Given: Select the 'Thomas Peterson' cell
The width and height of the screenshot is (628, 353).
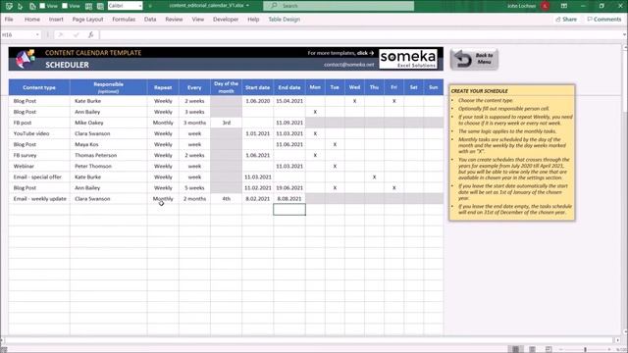Looking at the screenshot, I should click(108, 155).
